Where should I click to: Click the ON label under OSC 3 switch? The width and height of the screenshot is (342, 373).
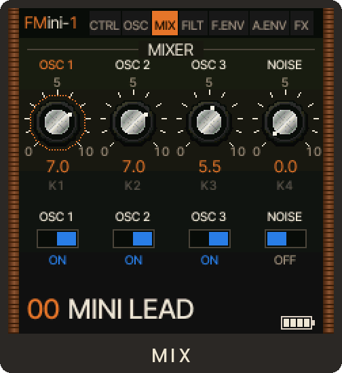pos(210,260)
